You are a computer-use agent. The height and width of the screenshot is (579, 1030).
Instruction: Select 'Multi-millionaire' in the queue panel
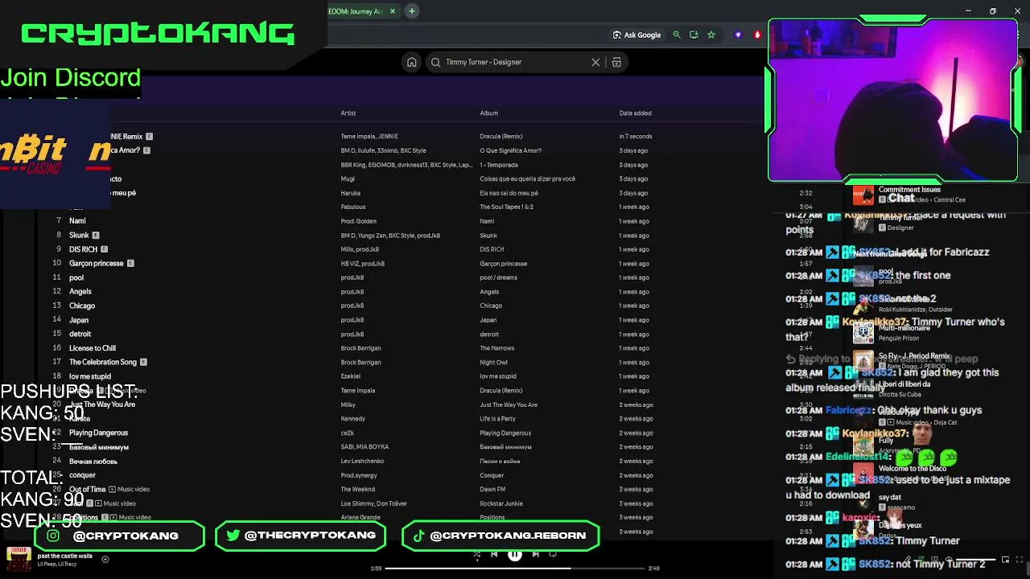point(904,328)
